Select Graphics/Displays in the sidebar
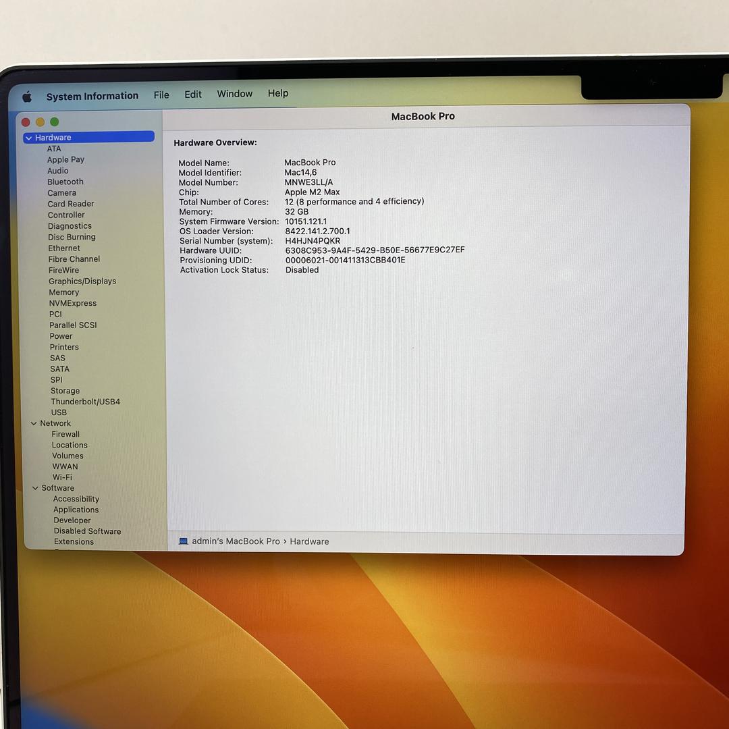Image resolution: width=729 pixels, height=729 pixels. pyautogui.click(x=83, y=281)
